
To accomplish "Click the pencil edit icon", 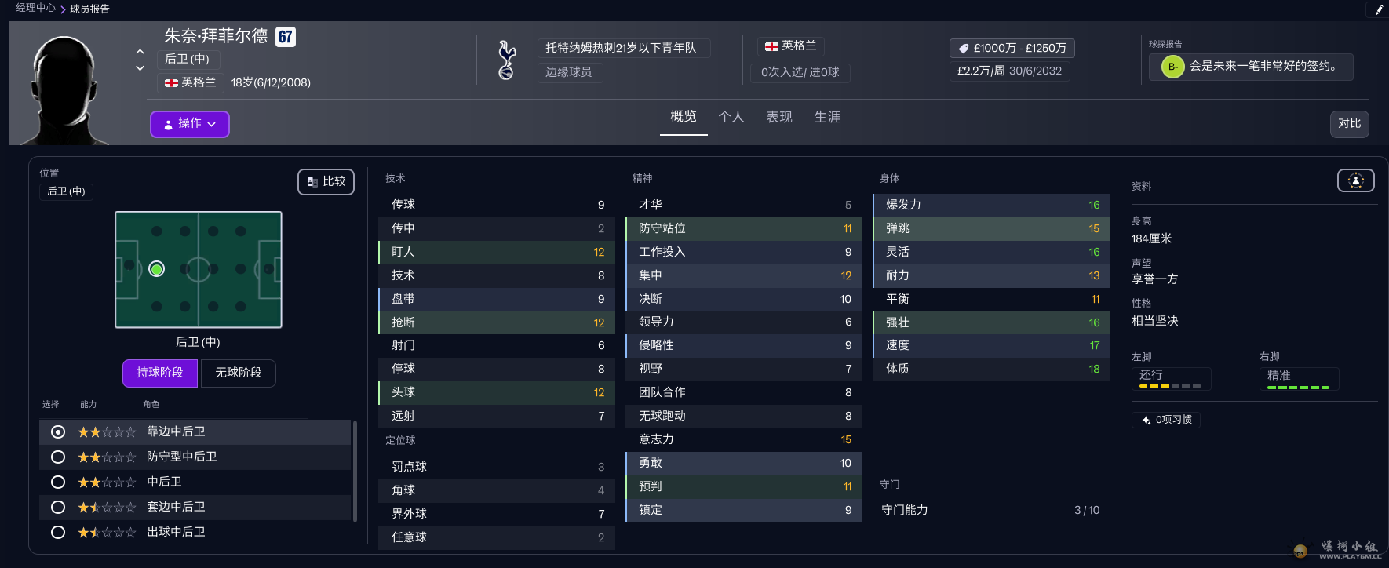I will (1379, 9).
